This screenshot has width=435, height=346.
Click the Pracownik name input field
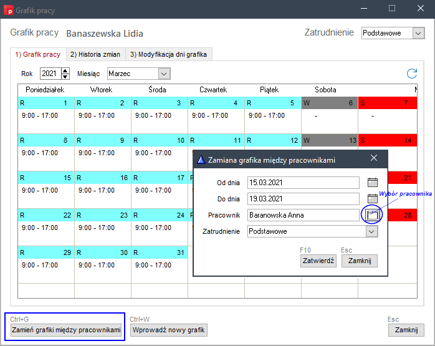coord(302,215)
